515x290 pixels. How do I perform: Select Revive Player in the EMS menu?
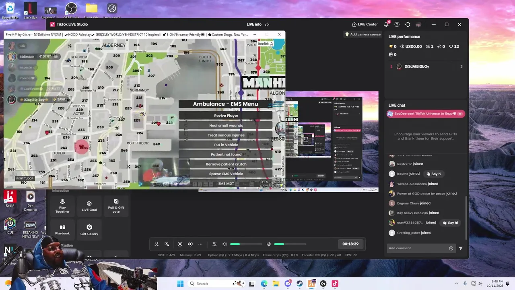click(x=226, y=116)
